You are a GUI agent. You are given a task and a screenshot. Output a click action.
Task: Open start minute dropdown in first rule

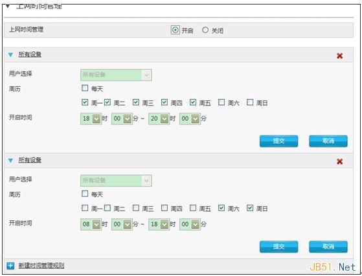(x=122, y=119)
